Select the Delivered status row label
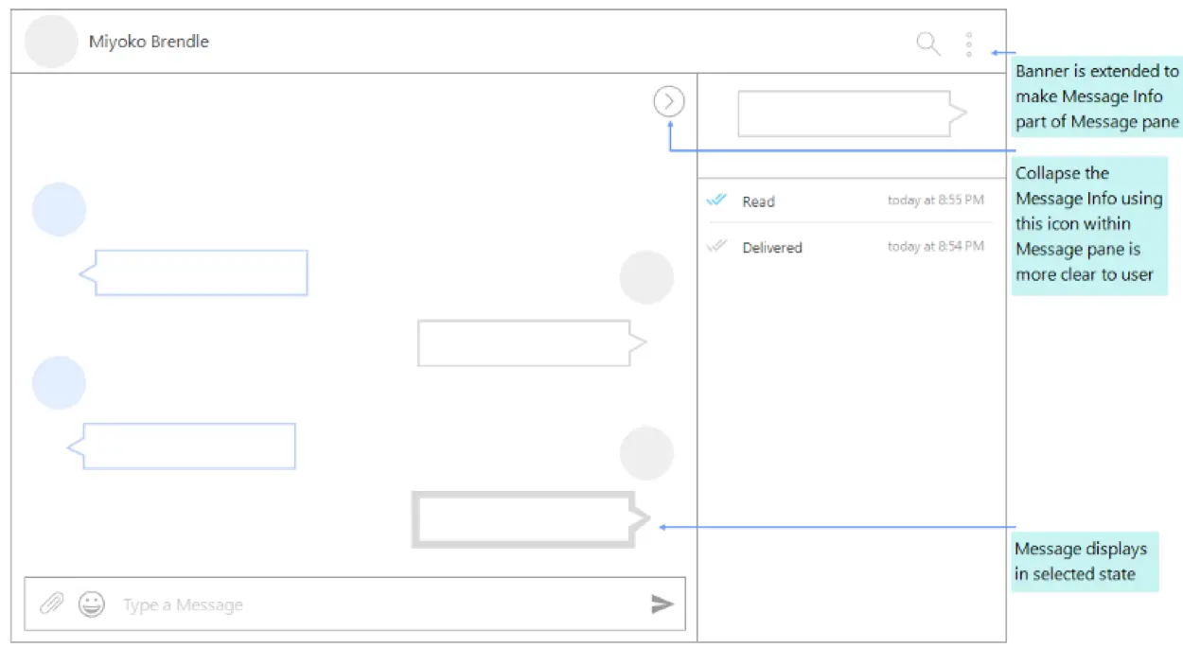 coord(771,248)
